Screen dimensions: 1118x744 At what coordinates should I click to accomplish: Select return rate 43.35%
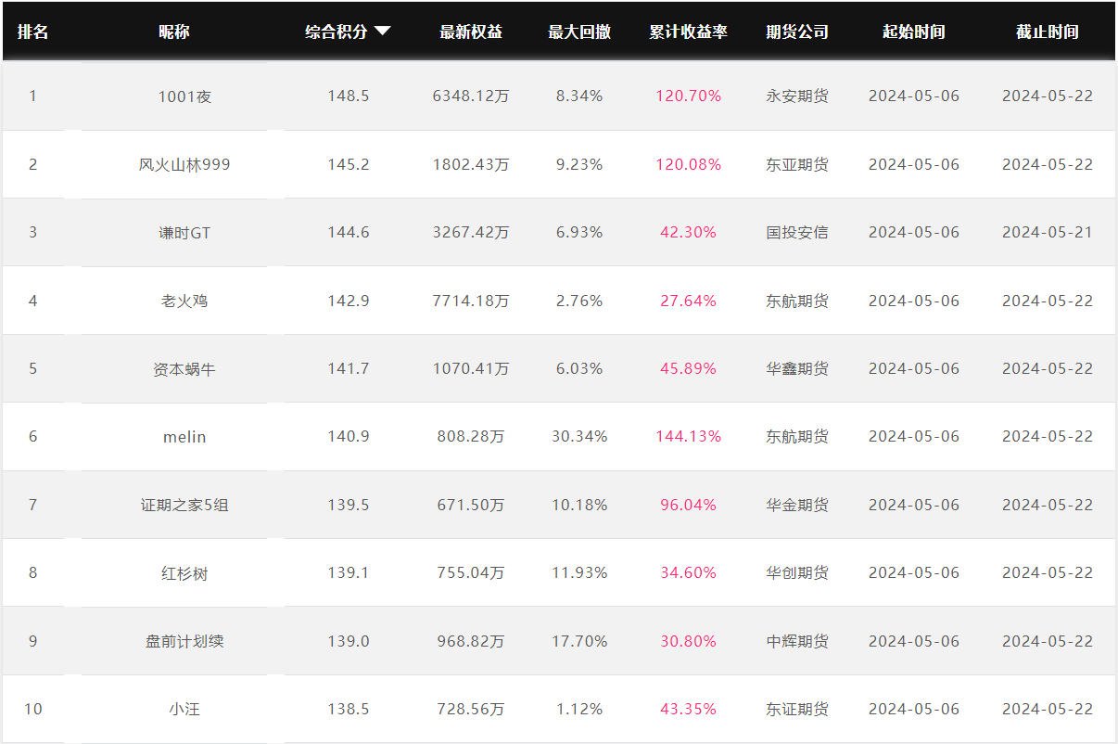coord(689,709)
